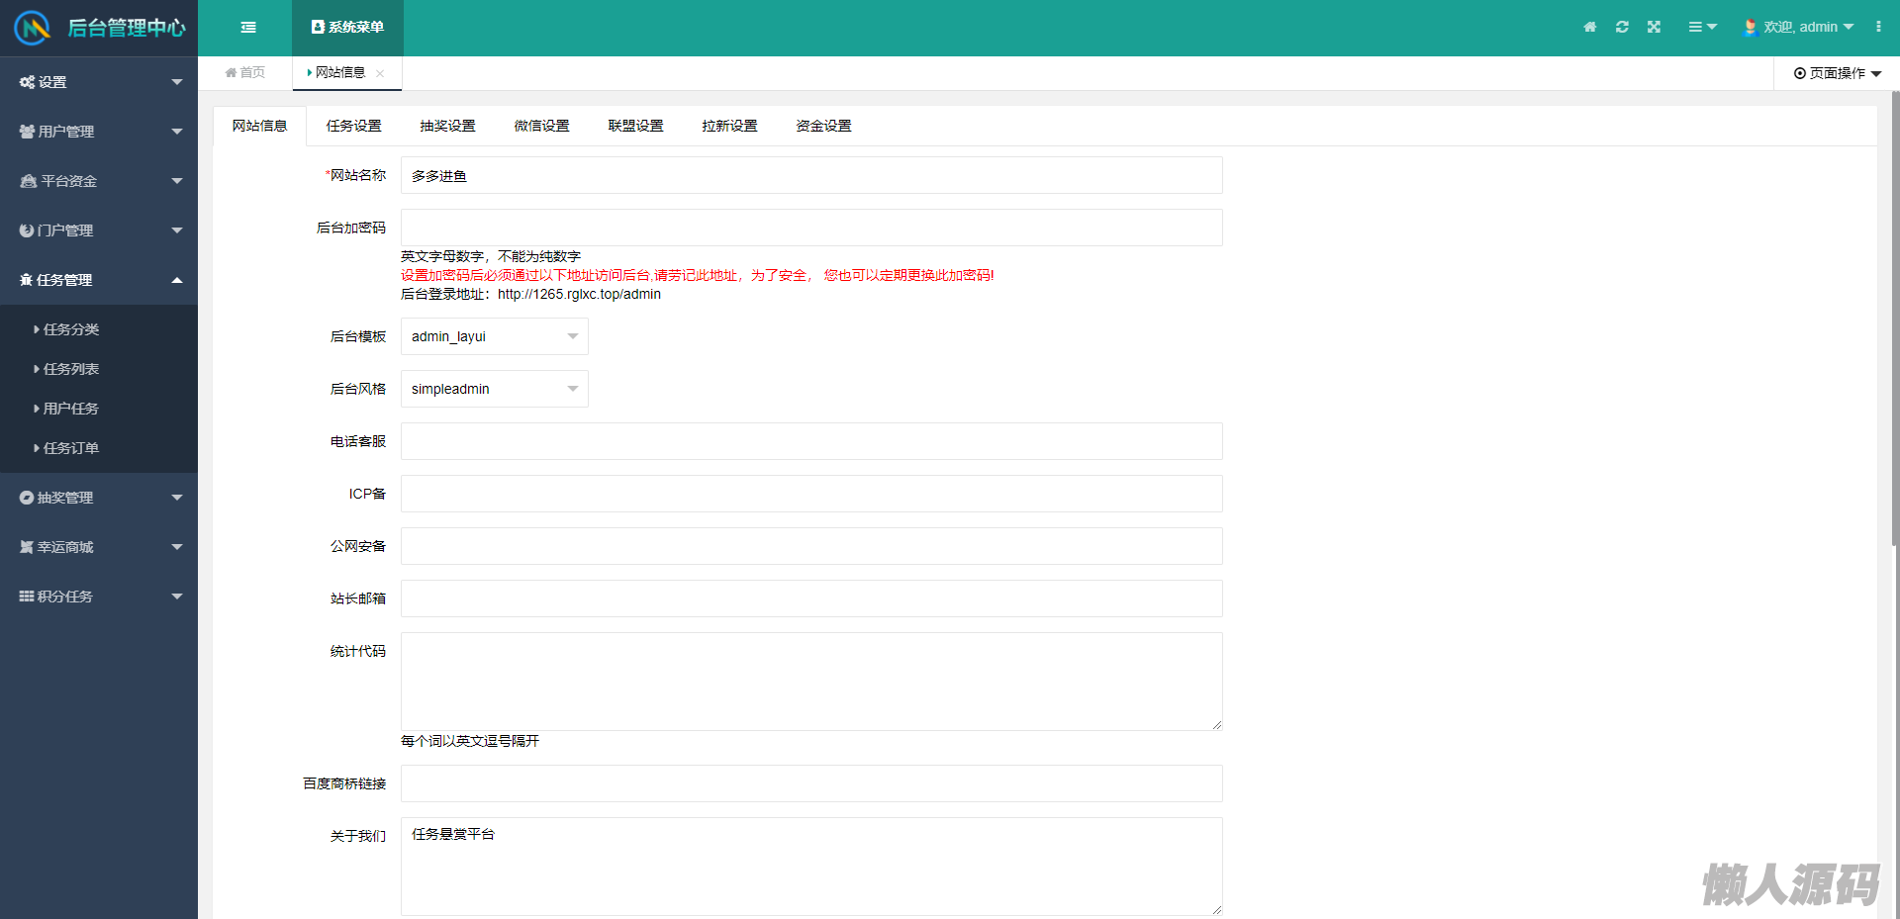Image resolution: width=1900 pixels, height=919 pixels.
Task: Click the 网站名称 input field
Action: [x=810, y=175]
